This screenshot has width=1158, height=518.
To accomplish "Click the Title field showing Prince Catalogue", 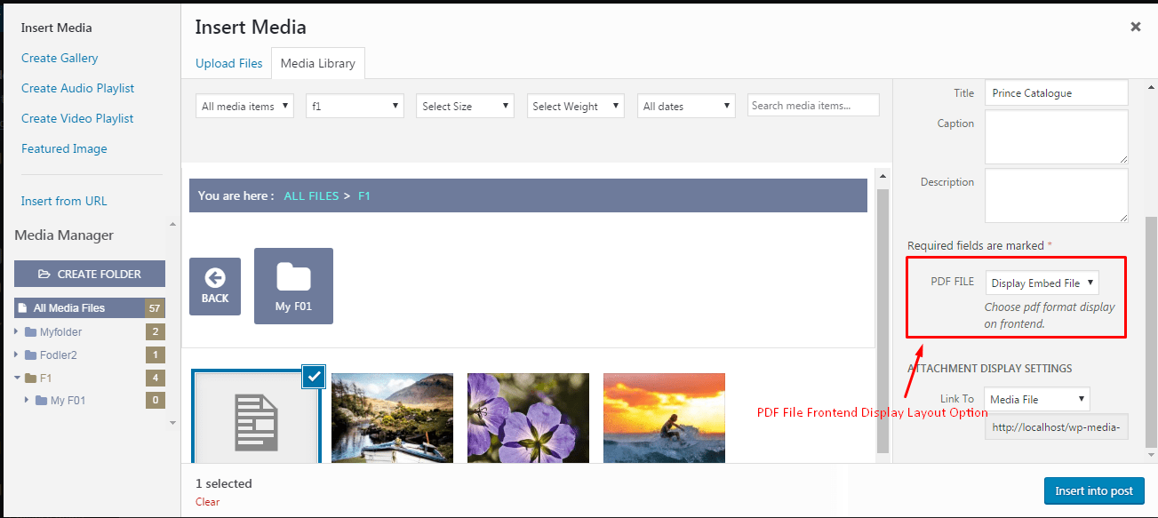I will click(1056, 92).
